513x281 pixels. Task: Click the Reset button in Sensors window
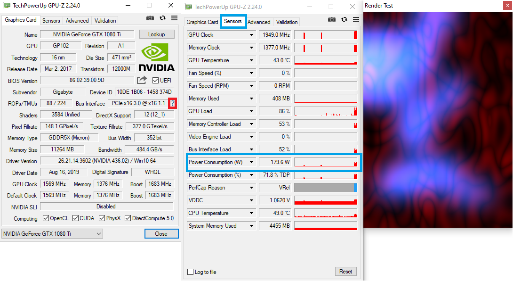(x=345, y=272)
